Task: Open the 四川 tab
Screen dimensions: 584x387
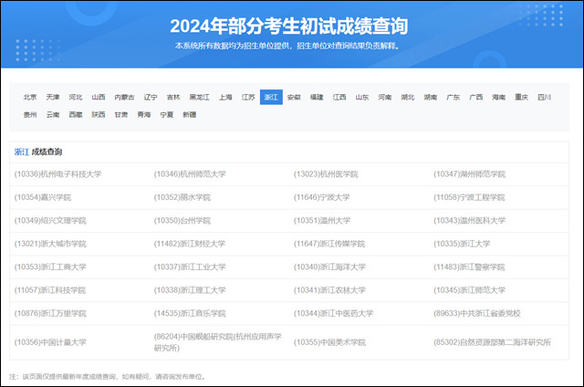Action: [x=544, y=98]
